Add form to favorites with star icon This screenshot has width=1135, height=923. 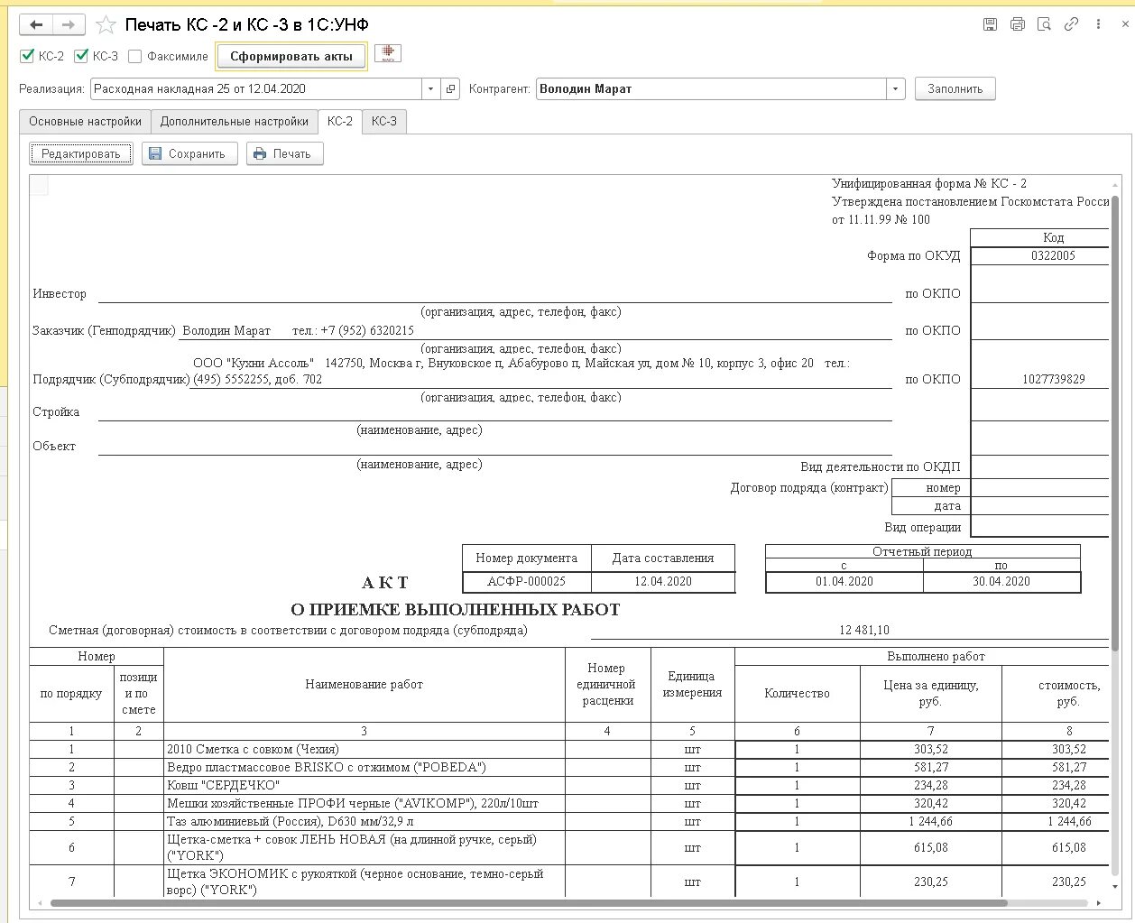coord(106,25)
